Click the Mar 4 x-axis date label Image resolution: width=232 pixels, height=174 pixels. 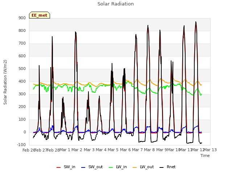(x=101, y=150)
